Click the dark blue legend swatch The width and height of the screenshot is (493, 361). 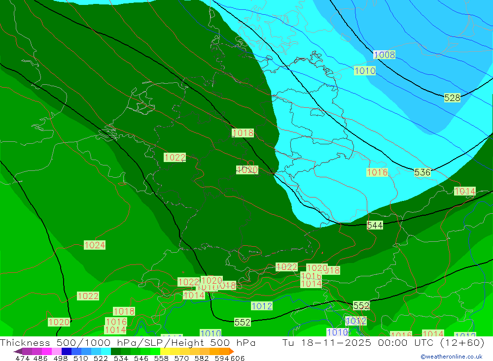coord(67,351)
